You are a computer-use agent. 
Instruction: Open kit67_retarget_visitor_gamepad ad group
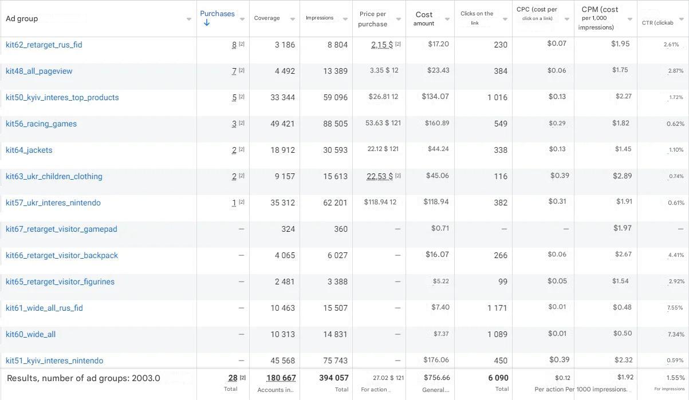[x=61, y=229]
